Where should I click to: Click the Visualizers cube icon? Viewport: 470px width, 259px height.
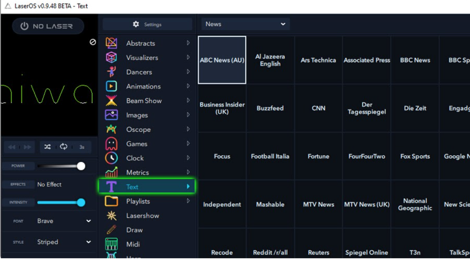pyautogui.click(x=111, y=58)
